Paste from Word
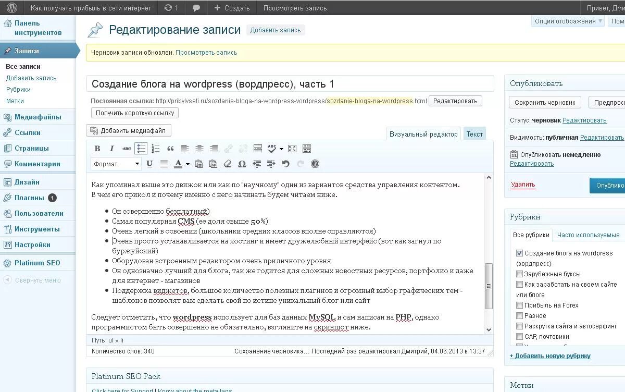Screen dimensions: 625x392 click(213, 164)
